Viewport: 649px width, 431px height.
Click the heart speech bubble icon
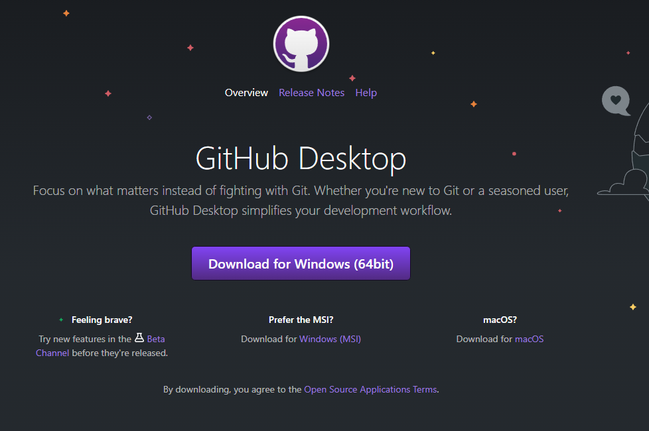(x=616, y=101)
